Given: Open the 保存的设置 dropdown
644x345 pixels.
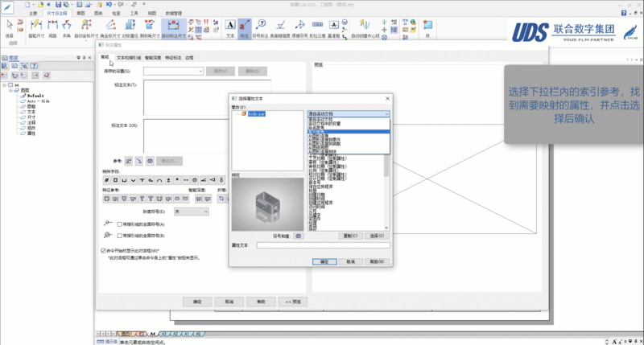Looking at the screenshot, I should pos(172,72).
